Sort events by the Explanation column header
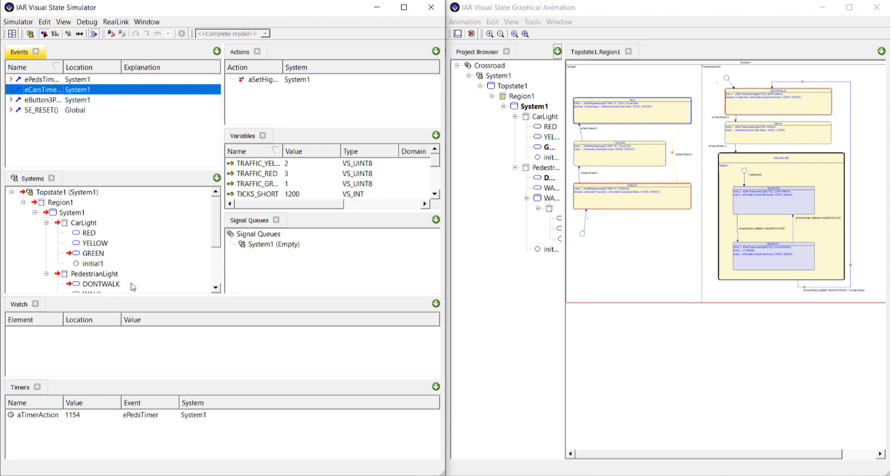Image resolution: width=892 pixels, height=476 pixels. pos(171,67)
